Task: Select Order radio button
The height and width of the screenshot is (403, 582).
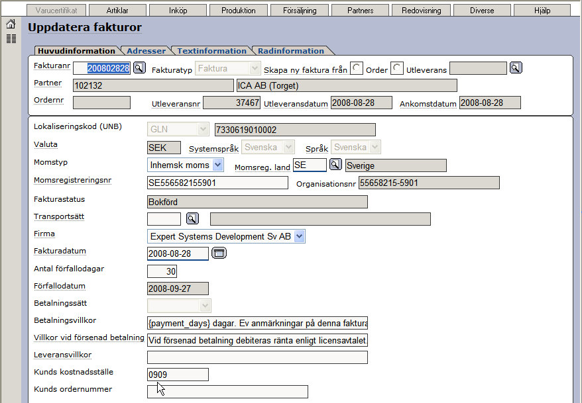Action: (x=357, y=68)
